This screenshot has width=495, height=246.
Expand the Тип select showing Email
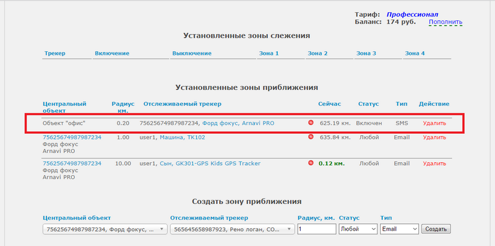coord(399,229)
